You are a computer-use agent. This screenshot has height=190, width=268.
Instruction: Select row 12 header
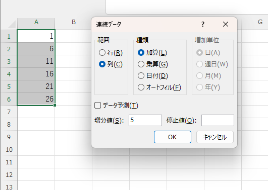click(x=9, y=175)
